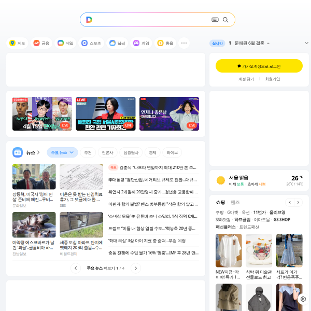The width and height of the screenshot is (311, 311).
Task: Go to next 주요 뉴스 page
Action: [x=136, y=268]
